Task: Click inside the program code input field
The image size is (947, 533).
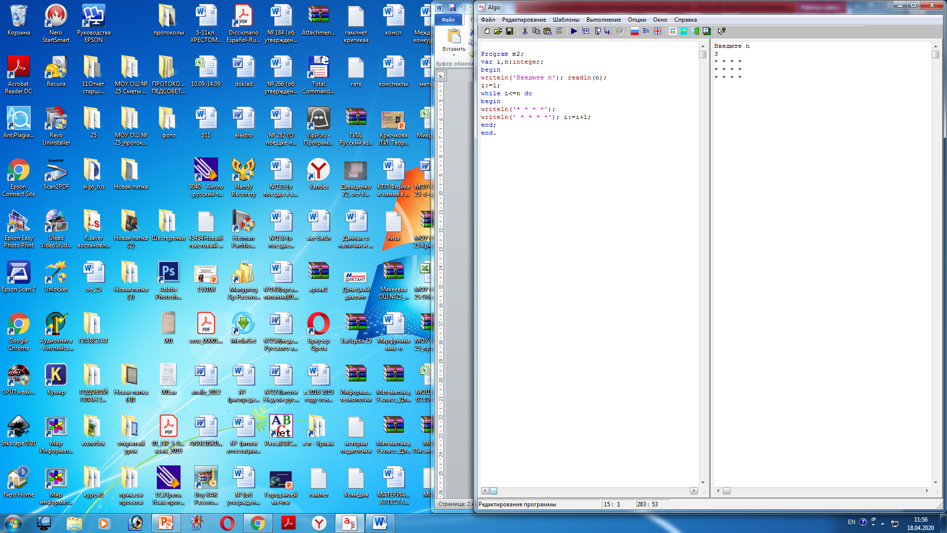Action: click(588, 260)
